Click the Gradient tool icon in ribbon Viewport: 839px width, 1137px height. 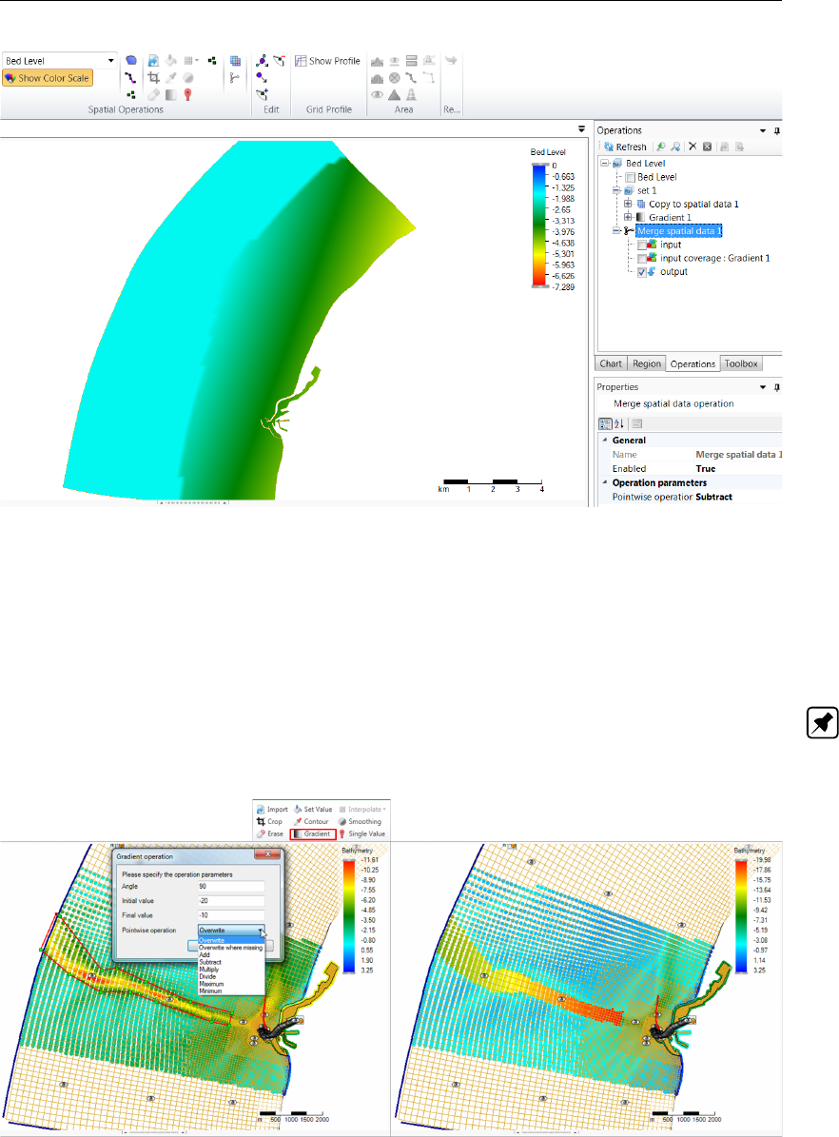click(171, 94)
